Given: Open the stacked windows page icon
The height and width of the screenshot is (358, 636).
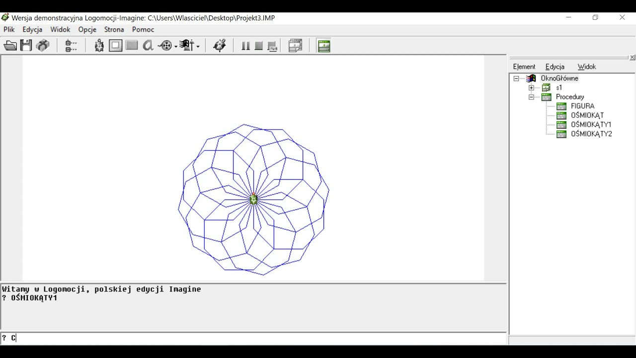Looking at the screenshot, I should point(296,46).
